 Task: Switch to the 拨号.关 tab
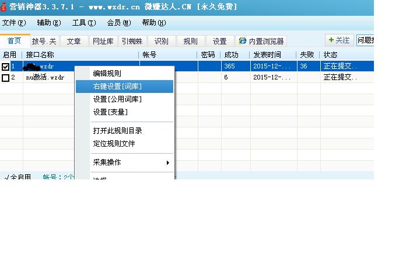point(44,41)
